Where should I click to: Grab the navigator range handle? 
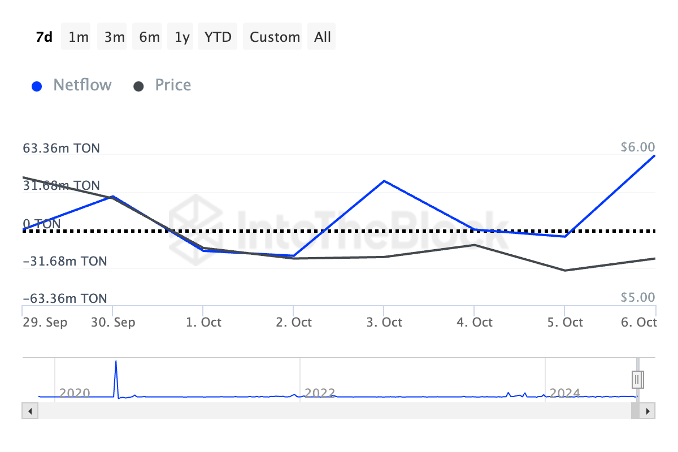point(637,379)
